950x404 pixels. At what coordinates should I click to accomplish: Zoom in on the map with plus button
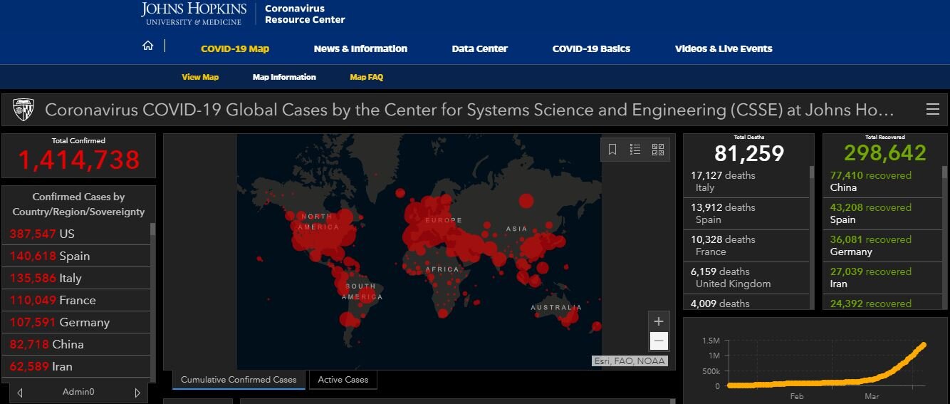pos(659,321)
